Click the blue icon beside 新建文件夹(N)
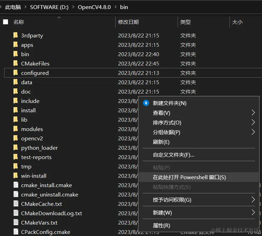 tap(146, 103)
